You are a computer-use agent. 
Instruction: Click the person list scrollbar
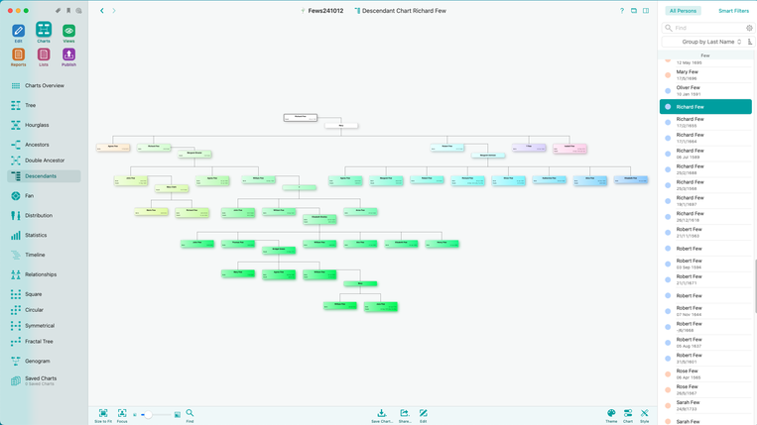pyautogui.click(x=755, y=286)
